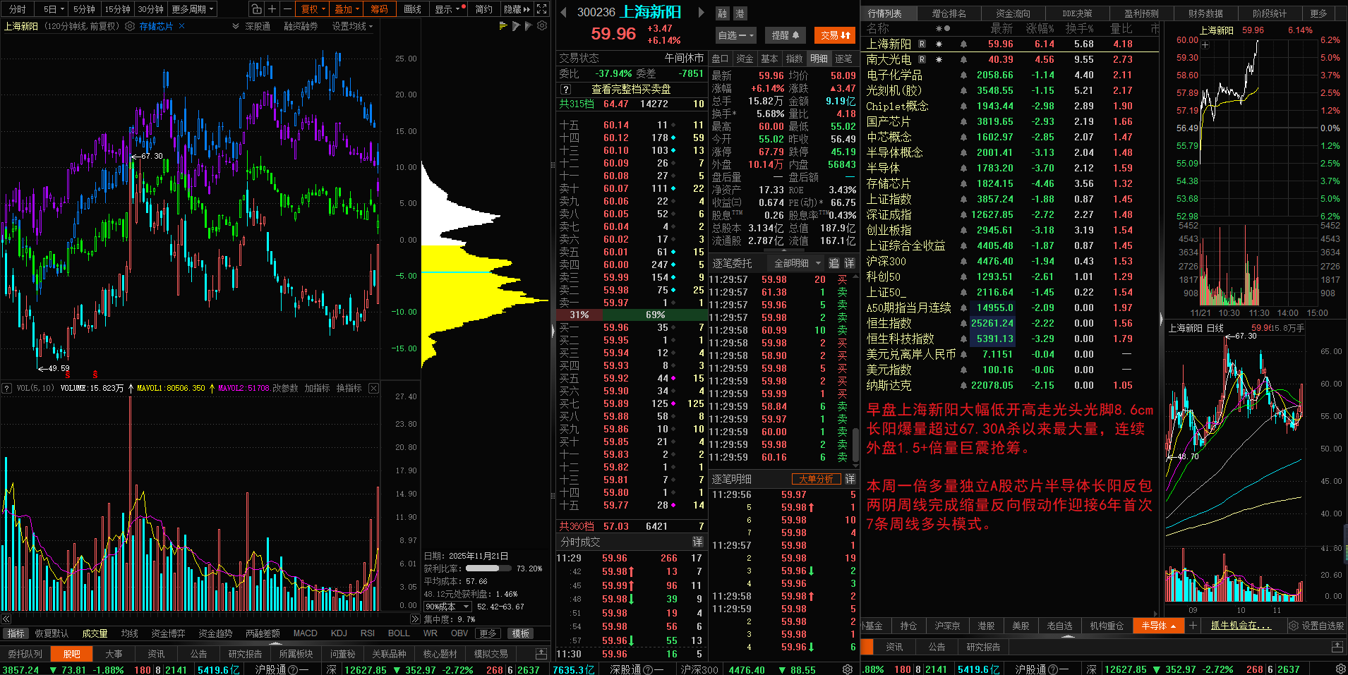Open the 5日 period dropdown

[x=54, y=9]
